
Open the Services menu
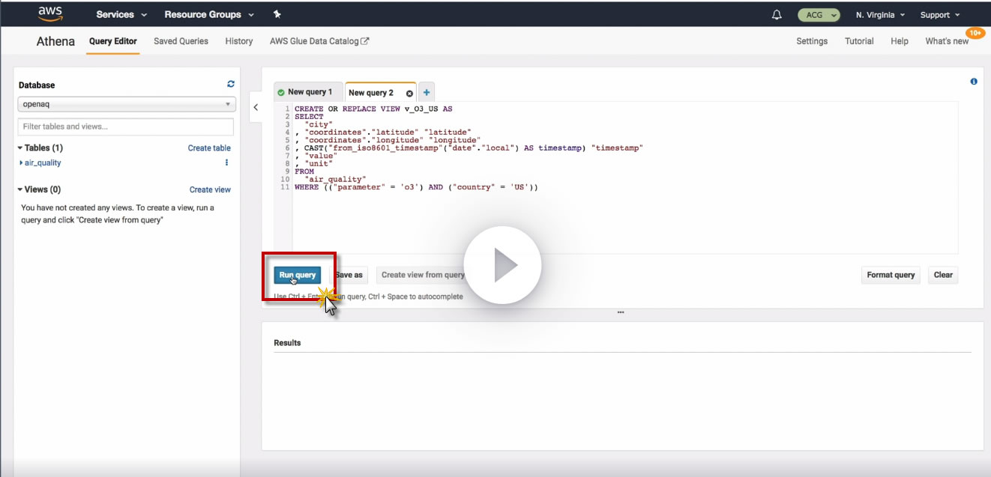pyautogui.click(x=121, y=14)
